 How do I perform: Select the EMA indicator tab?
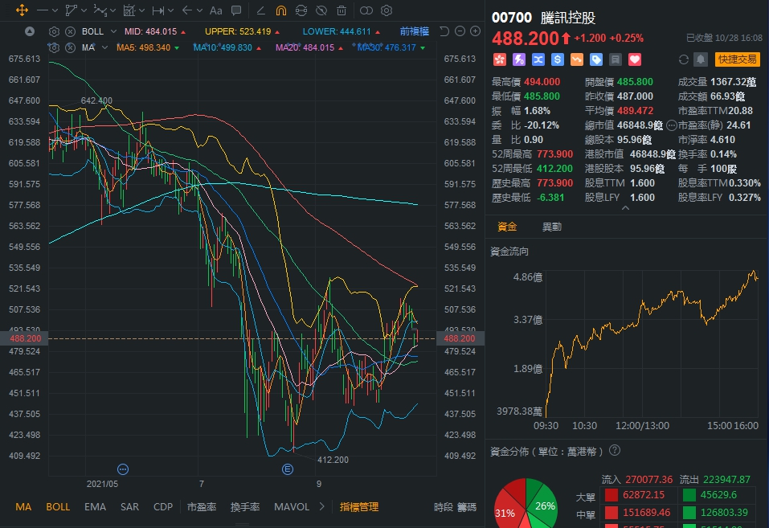[95, 507]
